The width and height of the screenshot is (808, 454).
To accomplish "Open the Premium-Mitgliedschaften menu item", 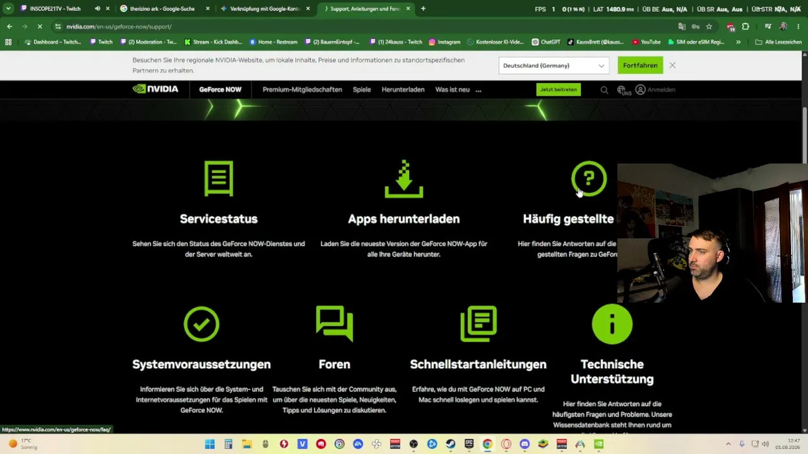I will tap(302, 90).
